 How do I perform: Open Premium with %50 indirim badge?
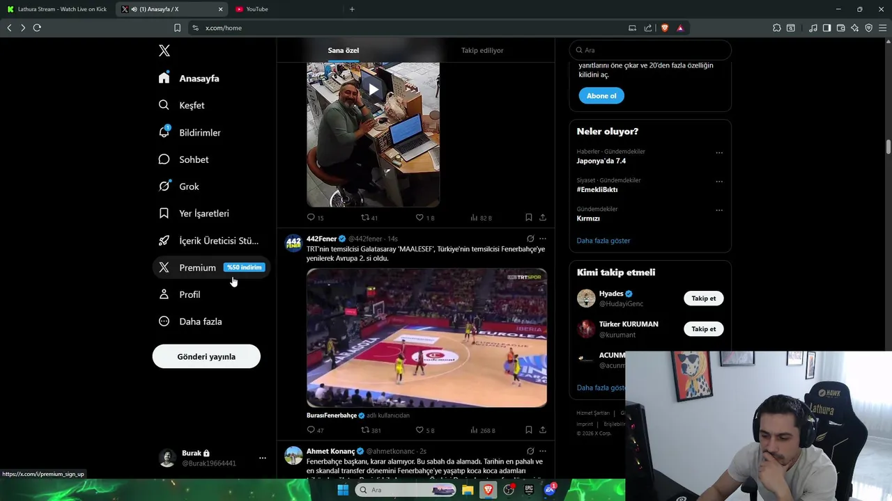click(x=211, y=267)
